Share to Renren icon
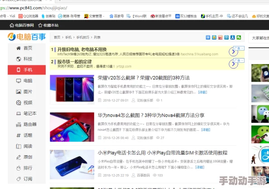The height and width of the screenshot is (189, 269). 233,37
